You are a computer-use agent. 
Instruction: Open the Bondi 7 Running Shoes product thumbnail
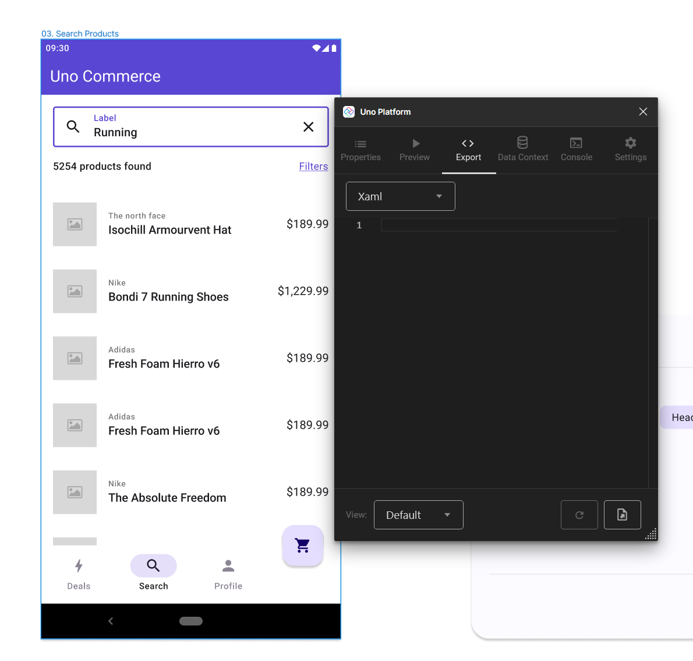75,291
